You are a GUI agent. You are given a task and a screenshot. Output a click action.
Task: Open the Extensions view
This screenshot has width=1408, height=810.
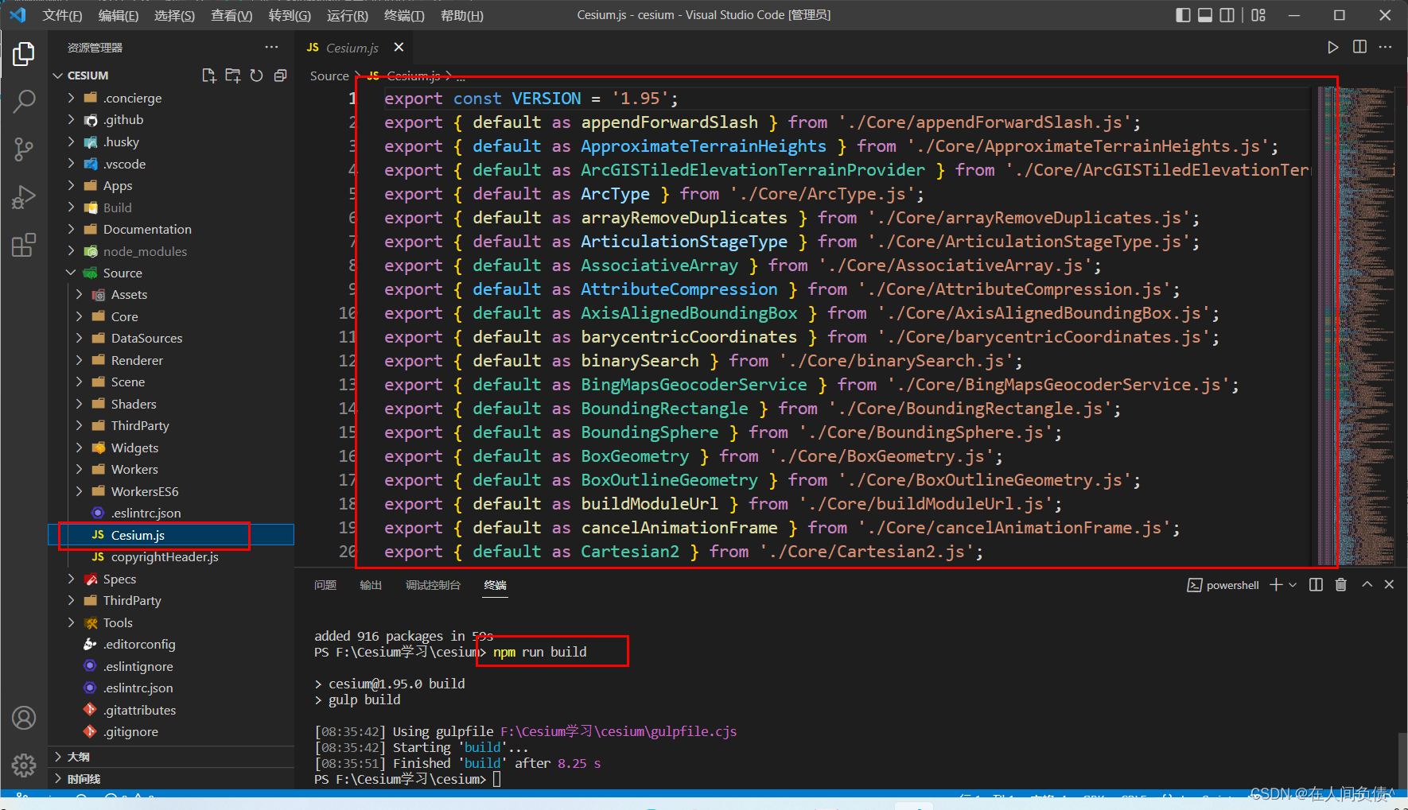click(x=24, y=245)
